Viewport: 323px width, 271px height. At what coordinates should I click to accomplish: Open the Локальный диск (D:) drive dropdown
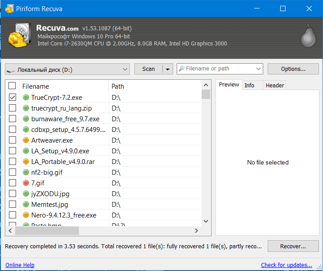coord(67,69)
